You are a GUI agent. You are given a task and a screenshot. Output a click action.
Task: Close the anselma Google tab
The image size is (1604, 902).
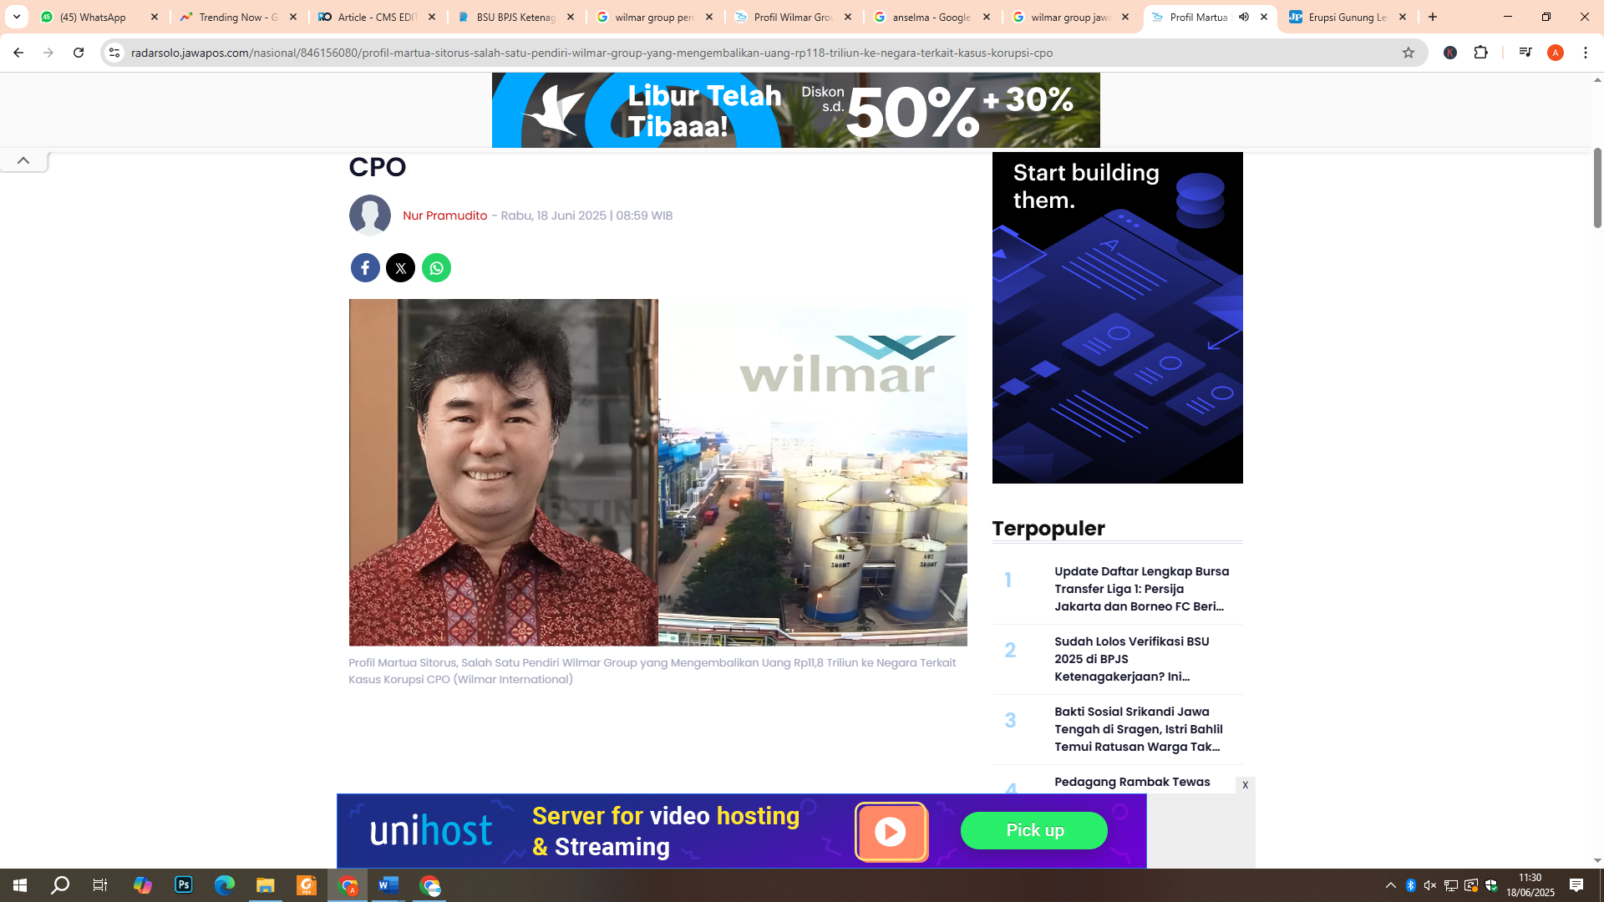[x=987, y=17]
